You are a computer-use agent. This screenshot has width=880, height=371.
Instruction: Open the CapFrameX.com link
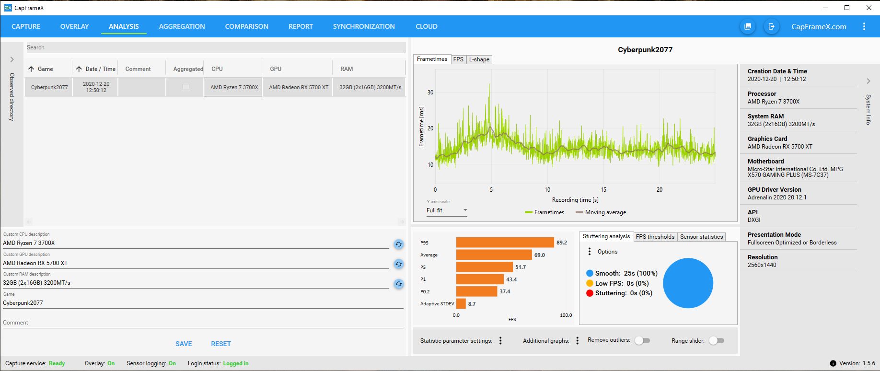click(x=819, y=27)
